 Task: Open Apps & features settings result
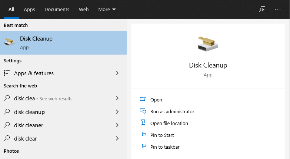point(63,73)
